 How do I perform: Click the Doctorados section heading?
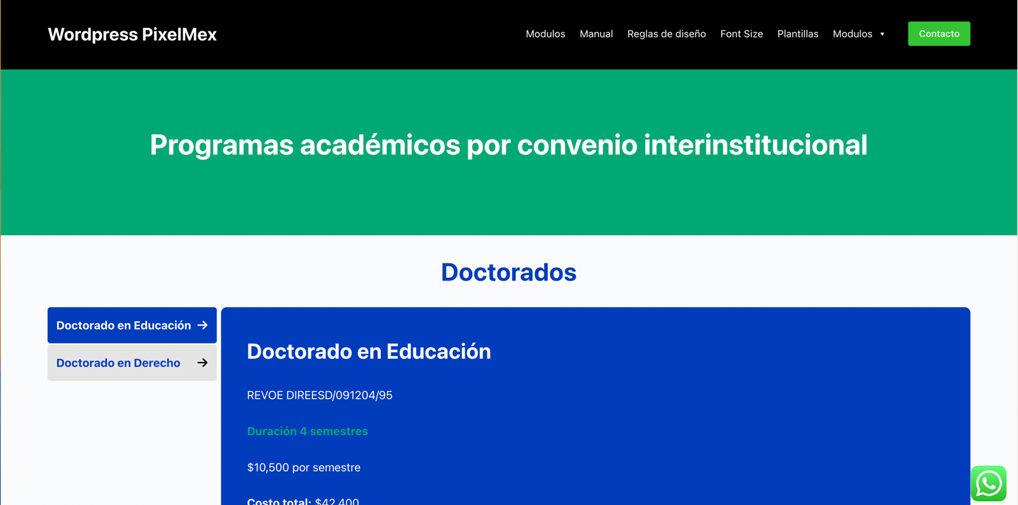508,272
